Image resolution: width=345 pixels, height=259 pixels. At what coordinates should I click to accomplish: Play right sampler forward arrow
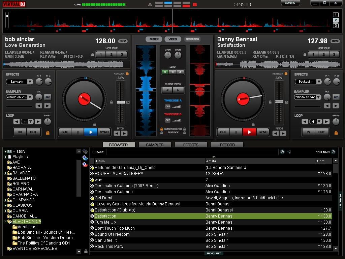[336, 106]
